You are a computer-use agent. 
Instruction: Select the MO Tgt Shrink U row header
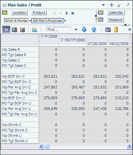point(20,141)
